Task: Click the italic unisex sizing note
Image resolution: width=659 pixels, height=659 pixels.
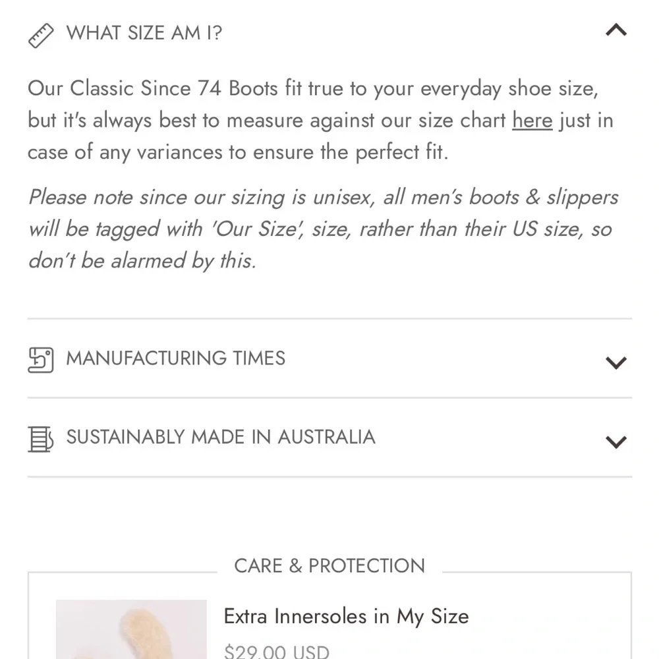Action: (323, 229)
